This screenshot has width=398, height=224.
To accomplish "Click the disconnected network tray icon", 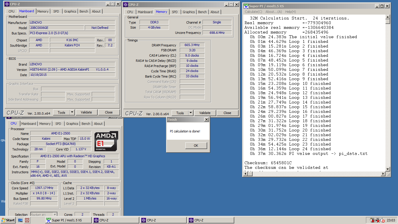I will point(377,220).
